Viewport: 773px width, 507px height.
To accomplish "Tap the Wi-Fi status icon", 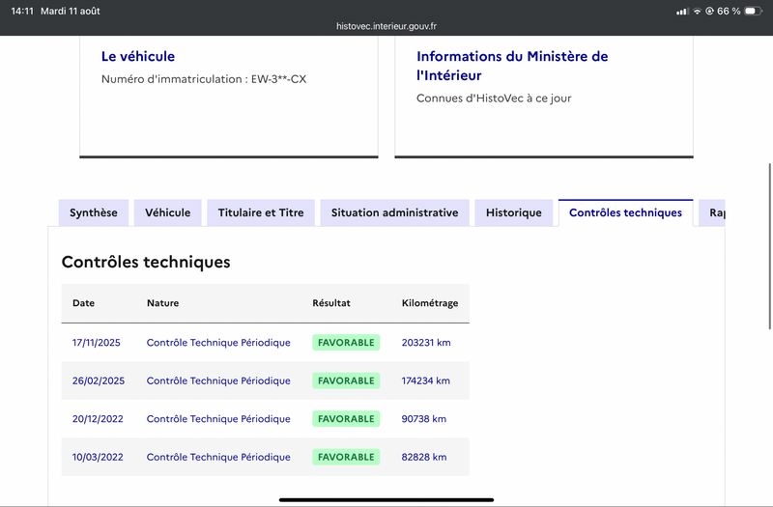I will coord(697,12).
